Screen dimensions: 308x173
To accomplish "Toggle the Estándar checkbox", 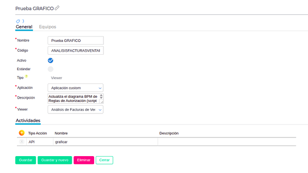I will tap(50, 69).
